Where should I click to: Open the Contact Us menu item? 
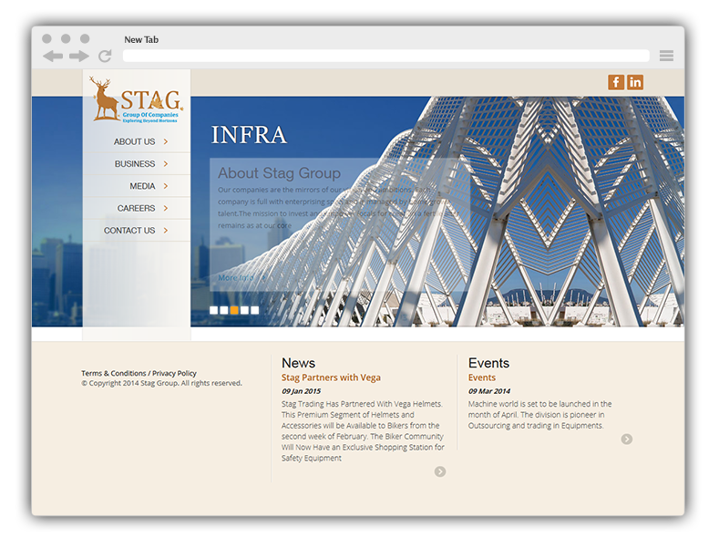129,231
